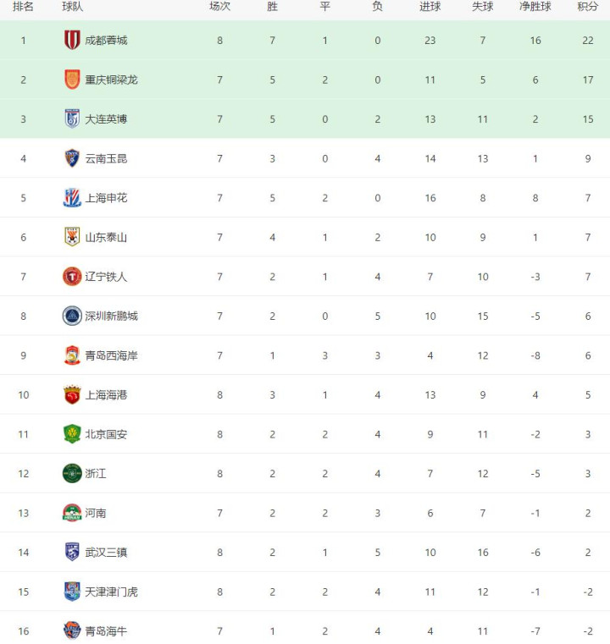Click the 山东泰山 club crest
Screen dimensions: 610x644
(72, 237)
